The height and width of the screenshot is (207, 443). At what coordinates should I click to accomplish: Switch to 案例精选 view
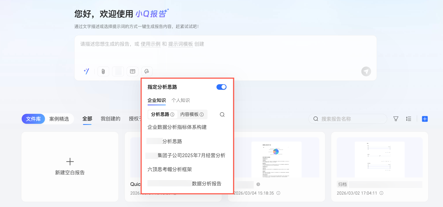point(59,119)
